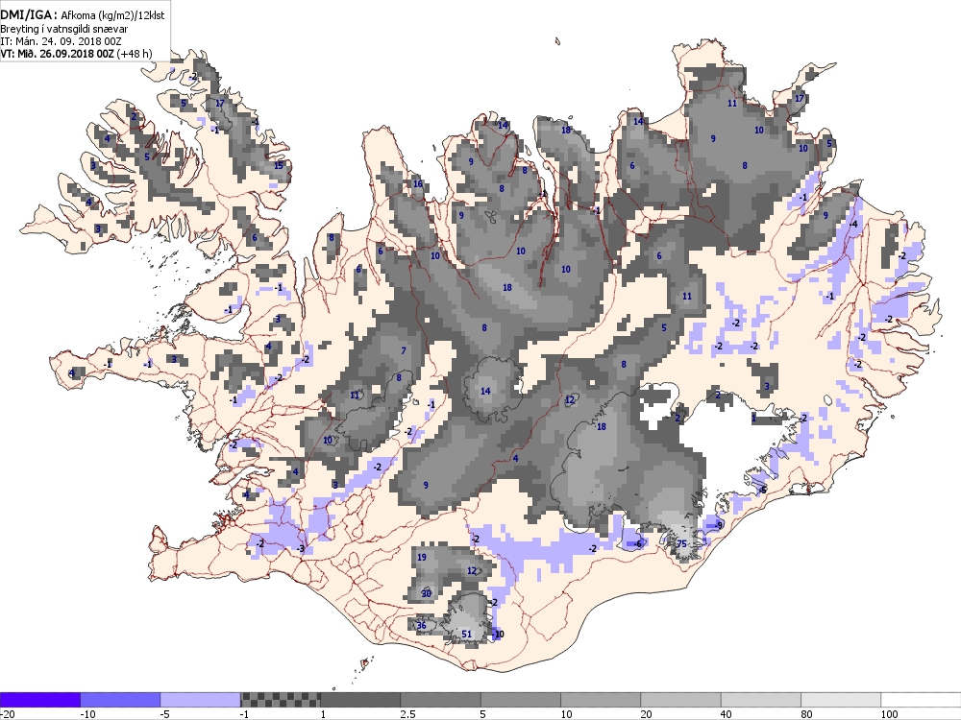This screenshot has height=720, width=961.
Task: Select the 'Breyting í vatnsgildi snævar' subtitle line
Action: click(63, 29)
